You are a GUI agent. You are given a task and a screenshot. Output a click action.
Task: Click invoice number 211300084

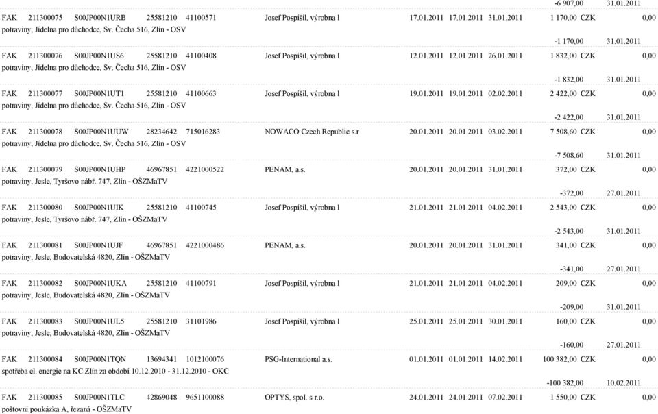(45, 359)
